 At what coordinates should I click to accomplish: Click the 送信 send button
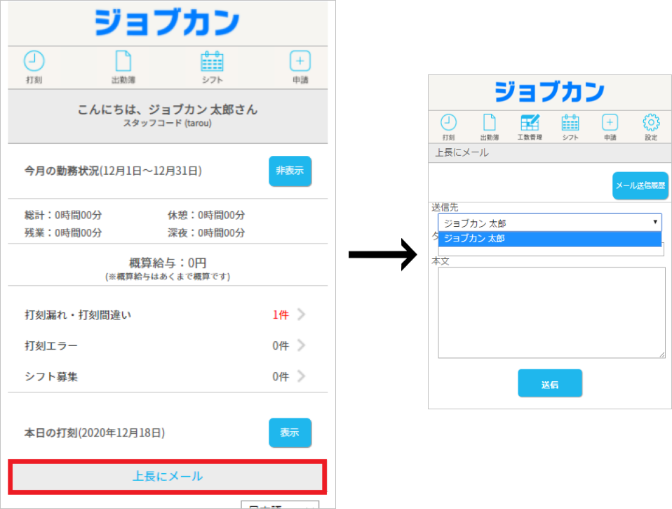coord(550,383)
